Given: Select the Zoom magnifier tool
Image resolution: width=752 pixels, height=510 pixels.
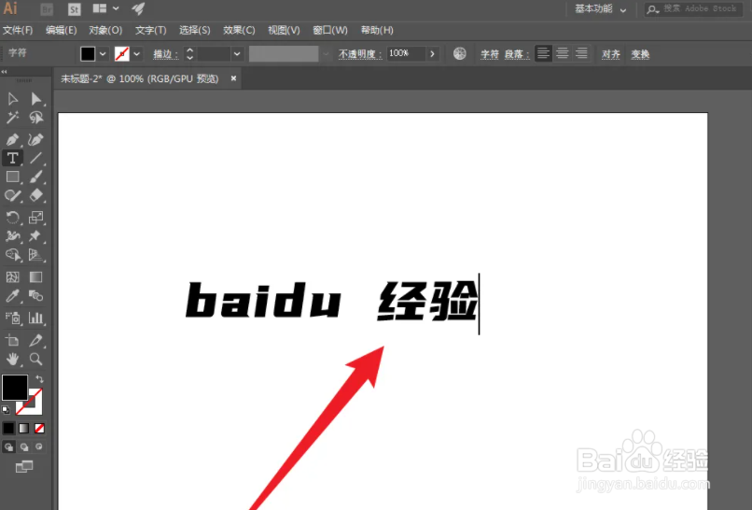Looking at the screenshot, I should tap(36, 360).
